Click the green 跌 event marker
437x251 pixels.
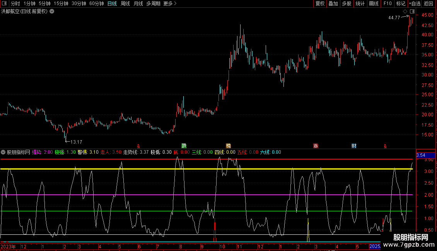tap(184, 146)
